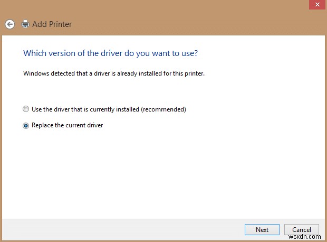Cancel the Add Printer wizard

point(302,229)
